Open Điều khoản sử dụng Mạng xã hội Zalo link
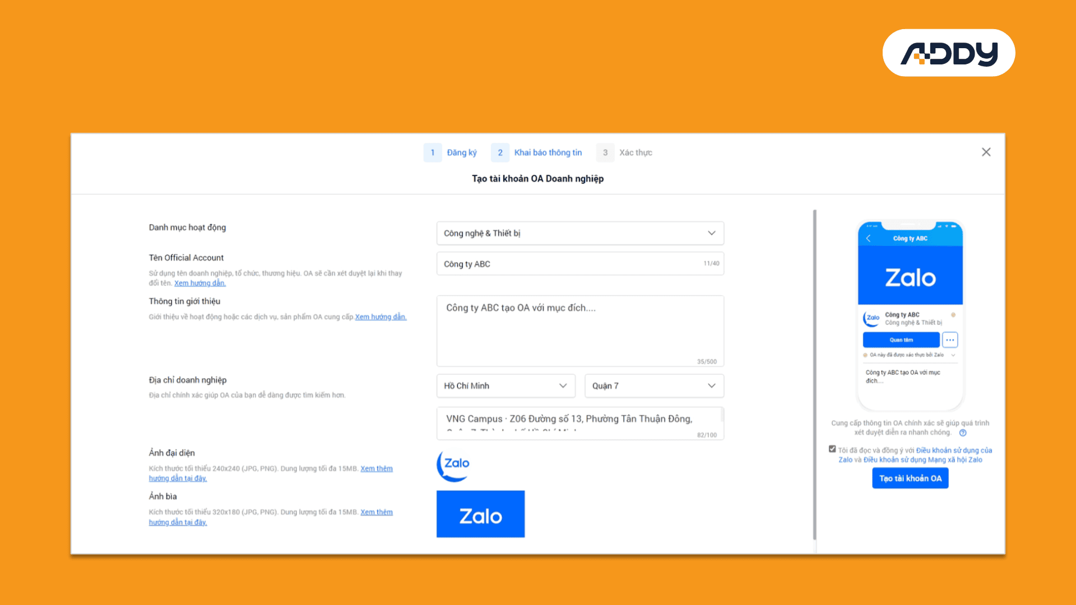Screen dimensions: 1076x605 (x=922, y=460)
